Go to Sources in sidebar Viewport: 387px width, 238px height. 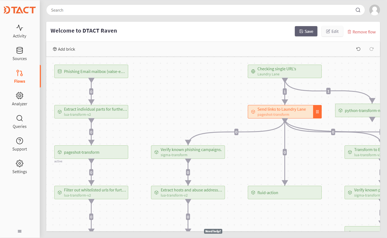pos(20,54)
